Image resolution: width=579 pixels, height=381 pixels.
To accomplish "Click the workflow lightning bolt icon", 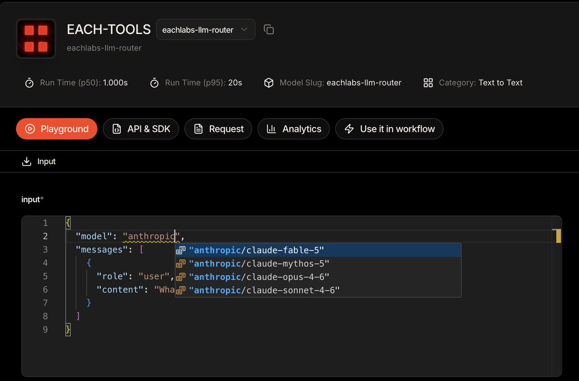I will coord(349,129).
